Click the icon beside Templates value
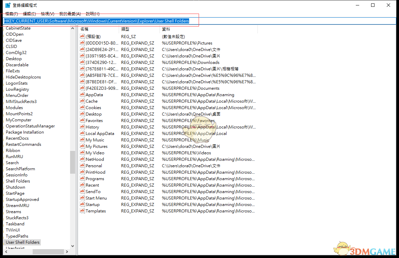This screenshot has width=399, height=258. (82, 211)
